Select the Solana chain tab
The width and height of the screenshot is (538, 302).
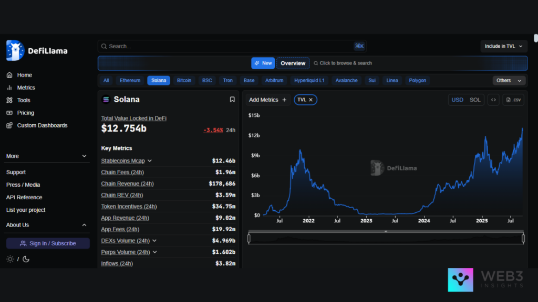pyautogui.click(x=159, y=80)
